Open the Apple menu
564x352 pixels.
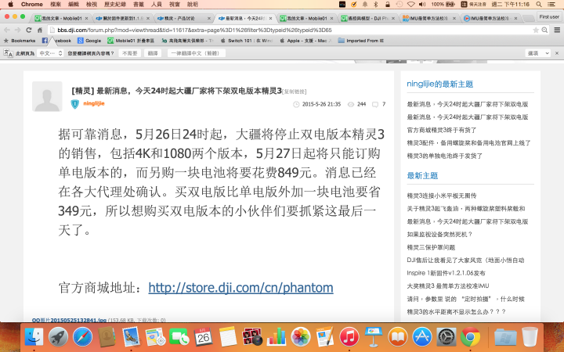[x=10, y=5]
